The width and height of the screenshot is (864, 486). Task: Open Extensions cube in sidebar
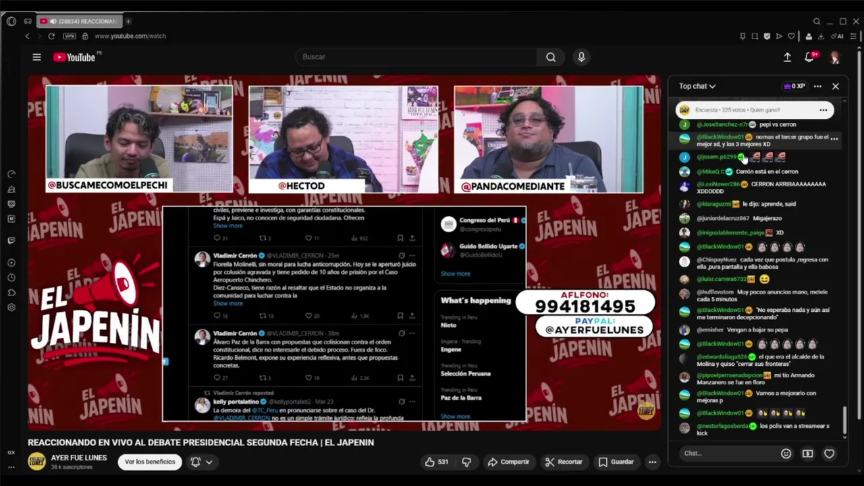(x=11, y=292)
